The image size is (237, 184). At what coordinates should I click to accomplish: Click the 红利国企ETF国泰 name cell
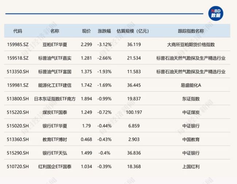[x=55, y=167]
